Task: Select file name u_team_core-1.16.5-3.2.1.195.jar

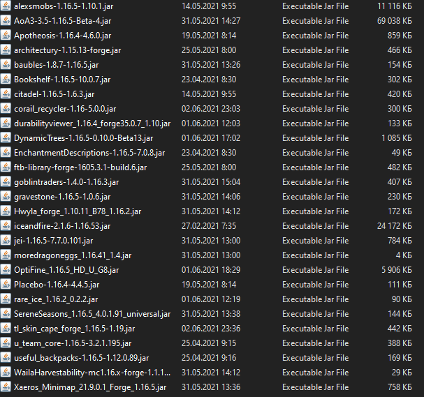Action: [73, 343]
